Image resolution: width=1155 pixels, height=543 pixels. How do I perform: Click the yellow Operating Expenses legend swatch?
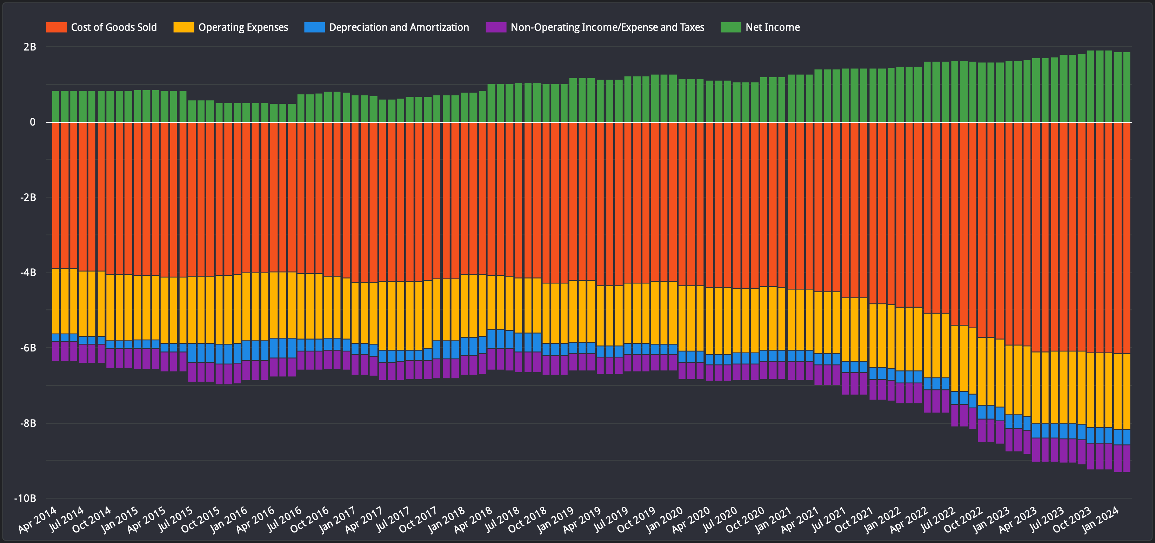tap(184, 27)
